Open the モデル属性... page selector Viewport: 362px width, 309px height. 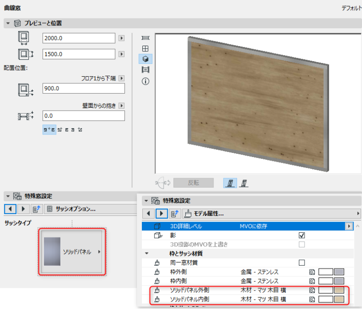click(x=271, y=214)
